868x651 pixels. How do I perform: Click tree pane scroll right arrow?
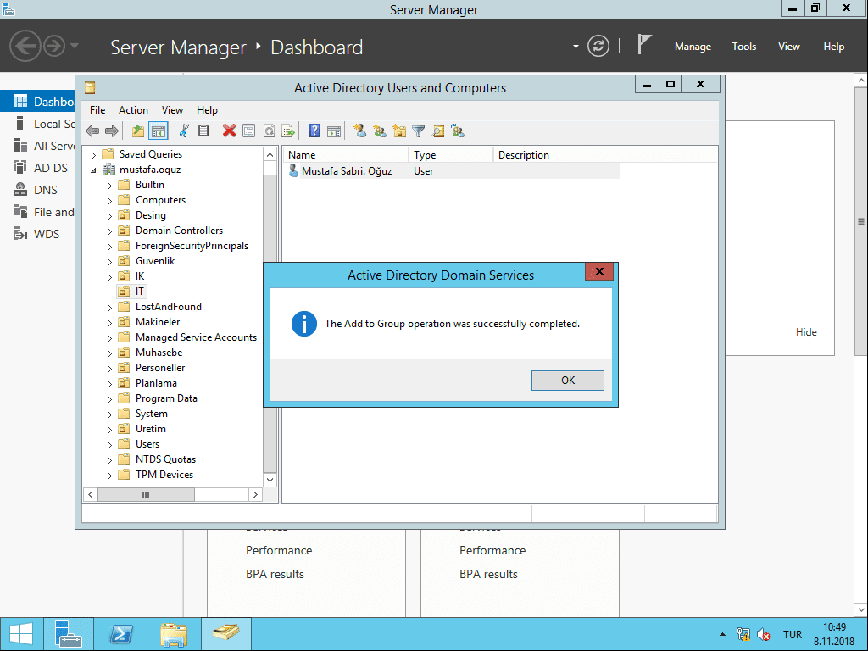coord(255,494)
